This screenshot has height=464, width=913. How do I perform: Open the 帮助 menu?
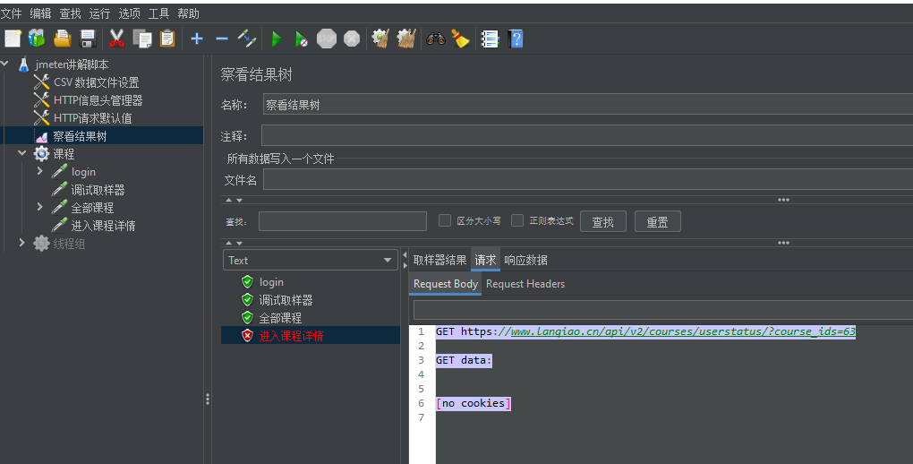pos(189,13)
